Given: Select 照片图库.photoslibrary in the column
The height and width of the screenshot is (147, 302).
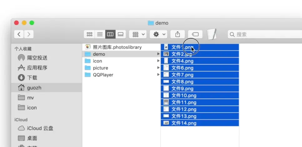Looking at the screenshot, I should click(x=121, y=47).
